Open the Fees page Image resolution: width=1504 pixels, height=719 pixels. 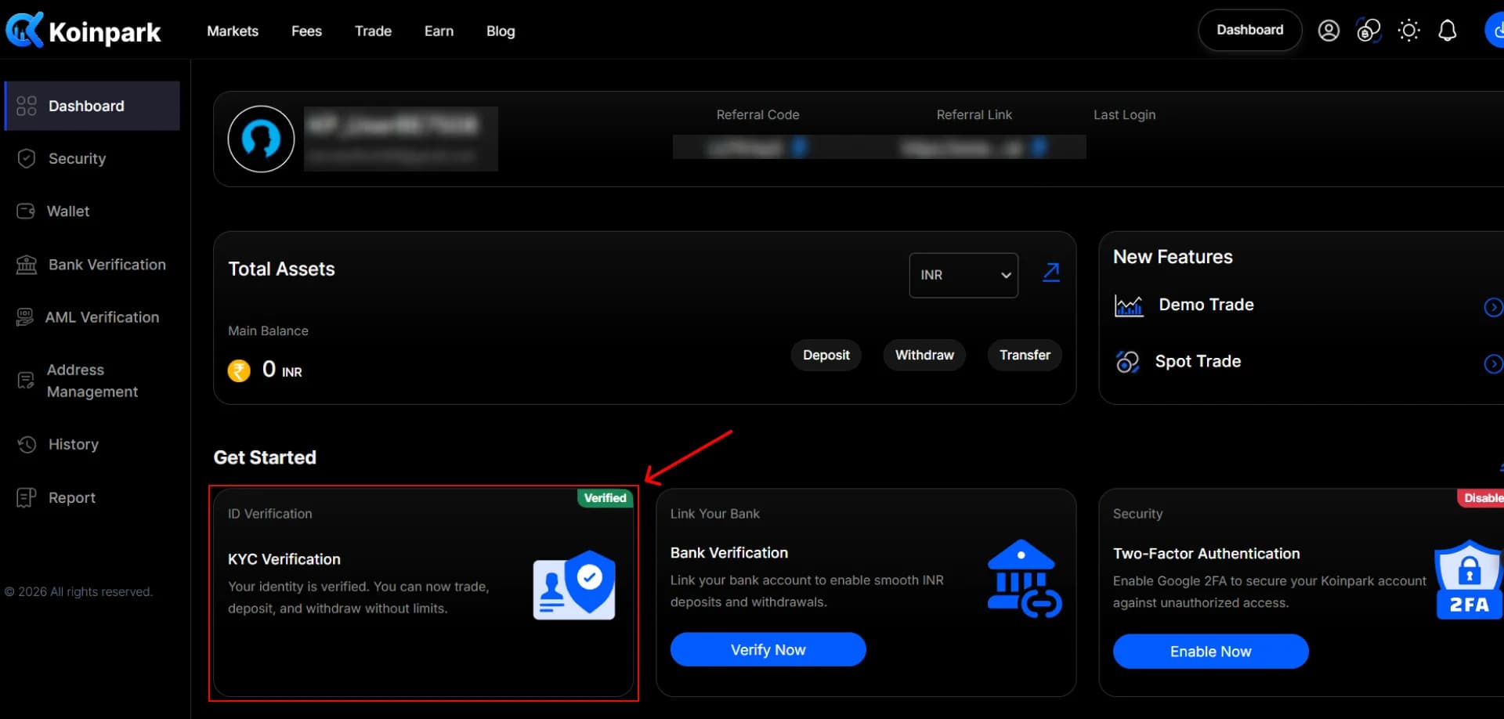click(306, 31)
